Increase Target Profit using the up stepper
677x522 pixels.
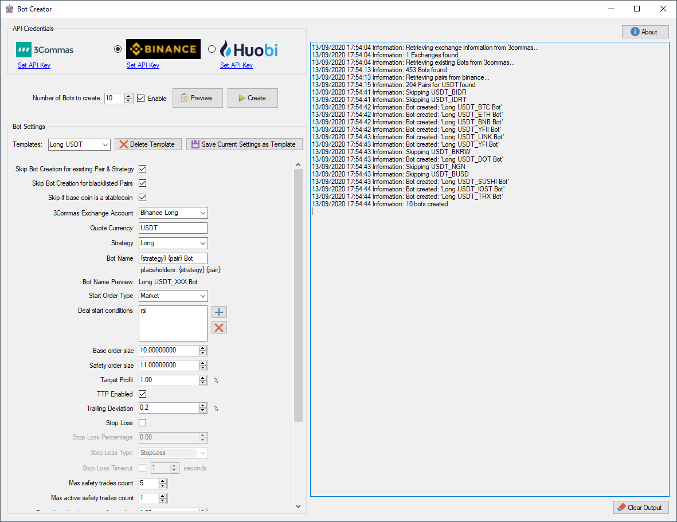pyautogui.click(x=202, y=377)
